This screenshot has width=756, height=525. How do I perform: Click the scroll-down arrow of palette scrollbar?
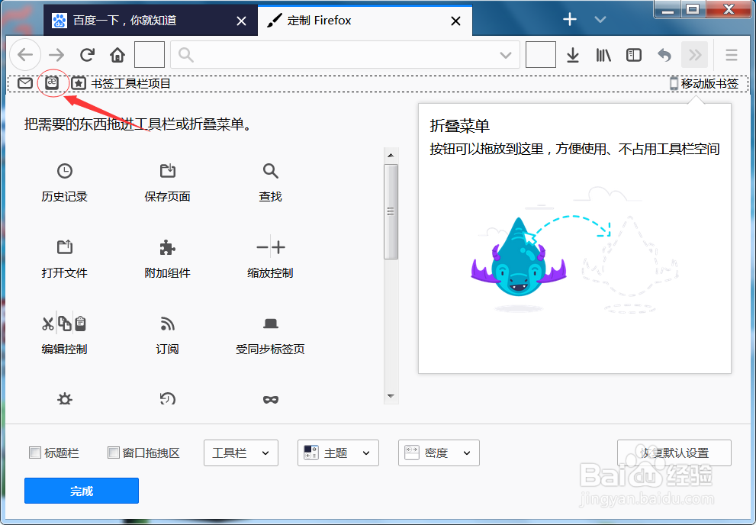click(391, 396)
